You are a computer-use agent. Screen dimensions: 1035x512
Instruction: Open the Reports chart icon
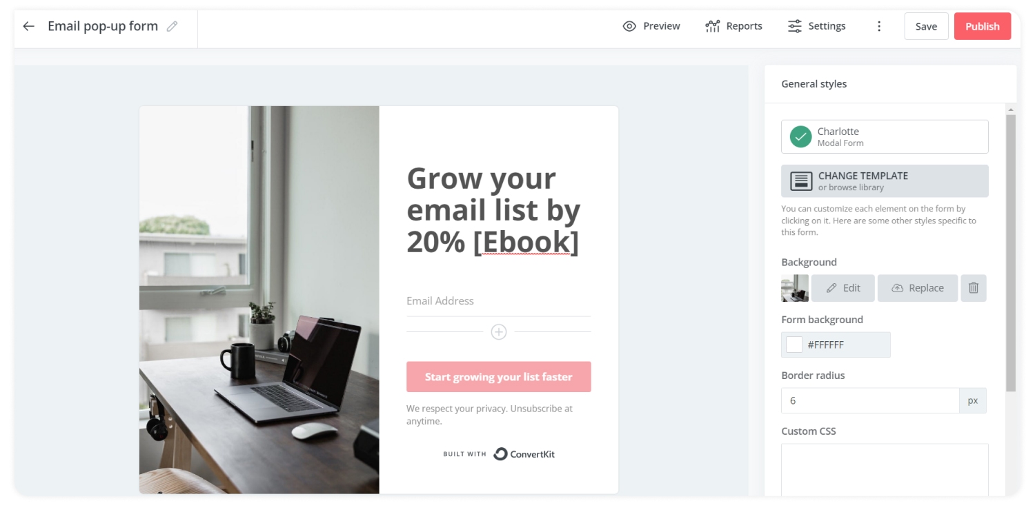(x=713, y=26)
